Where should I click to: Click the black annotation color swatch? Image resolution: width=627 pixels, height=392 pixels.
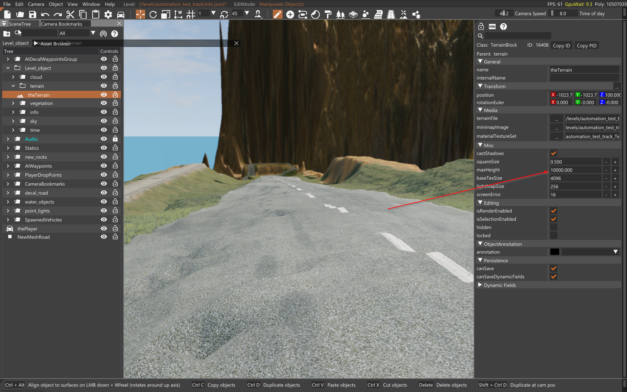555,252
